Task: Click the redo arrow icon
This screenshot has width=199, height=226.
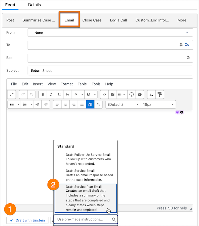Action: coord(23,94)
